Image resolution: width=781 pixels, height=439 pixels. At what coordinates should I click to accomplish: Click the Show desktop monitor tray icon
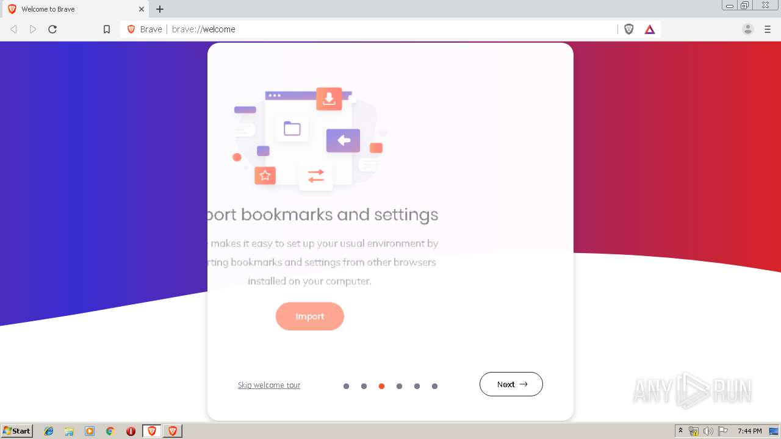click(x=774, y=431)
